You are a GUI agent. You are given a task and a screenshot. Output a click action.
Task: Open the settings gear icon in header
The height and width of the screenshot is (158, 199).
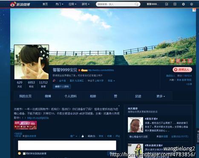(183, 4)
